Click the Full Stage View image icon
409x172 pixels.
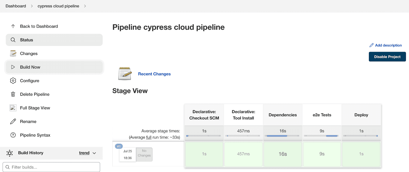pyautogui.click(x=13, y=108)
